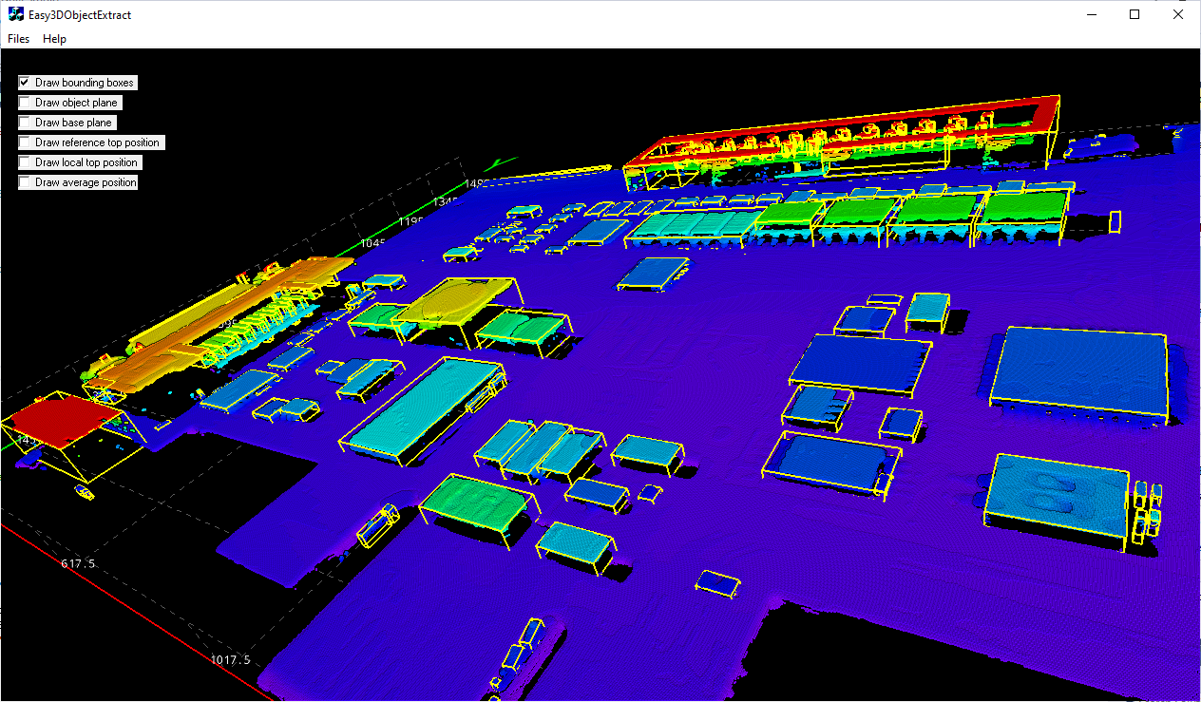Open the Files menu
Screen dimensions: 1201x702
18,38
